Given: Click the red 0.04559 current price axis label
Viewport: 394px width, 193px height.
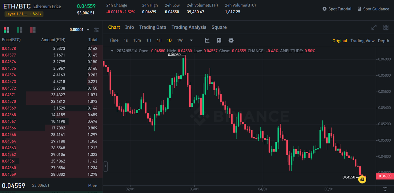Looking at the screenshot, I should 385,176.
